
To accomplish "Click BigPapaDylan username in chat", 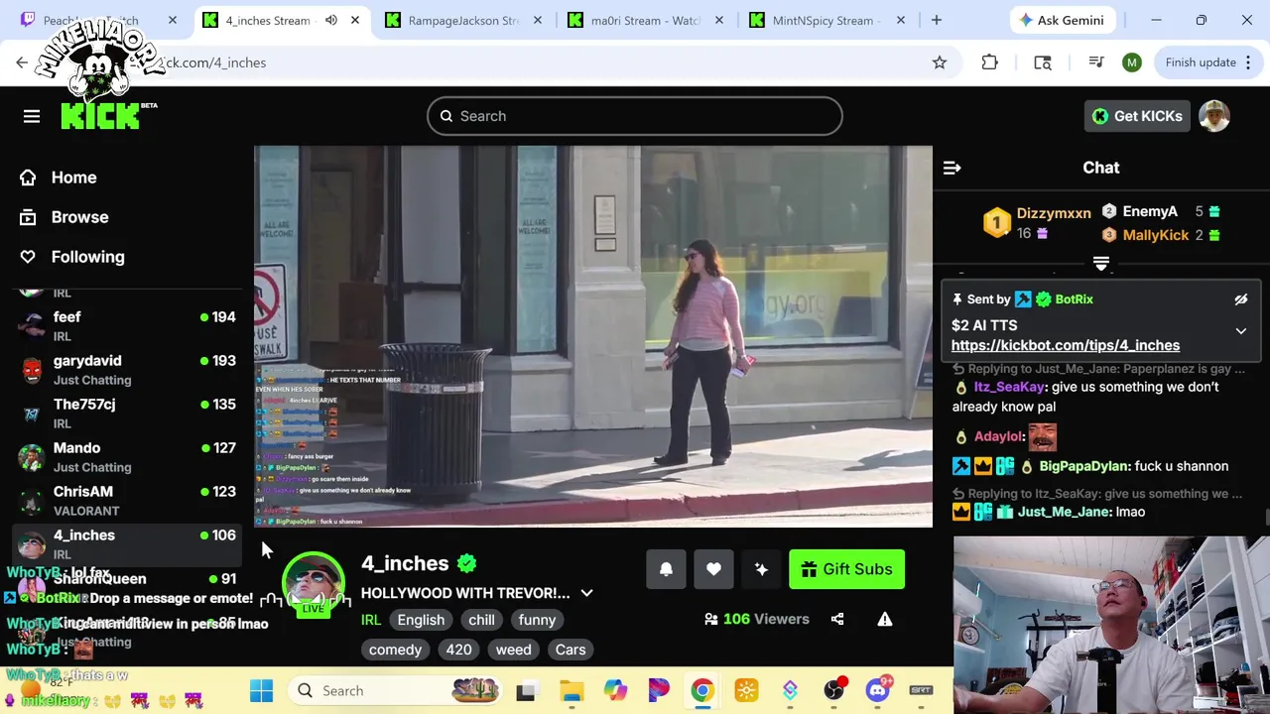I will pos(1083,466).
